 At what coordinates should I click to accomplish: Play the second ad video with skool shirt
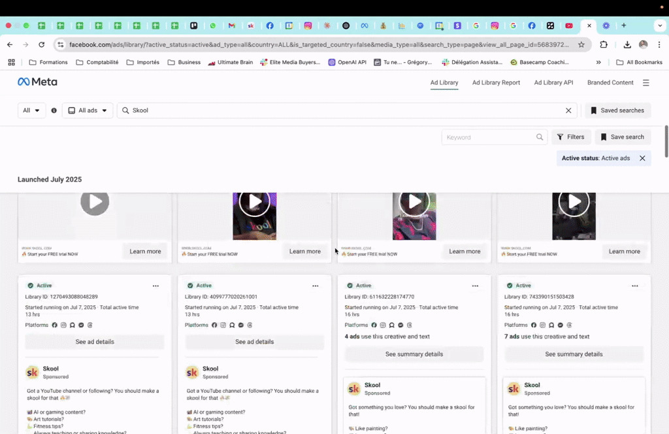pos(254,202)
